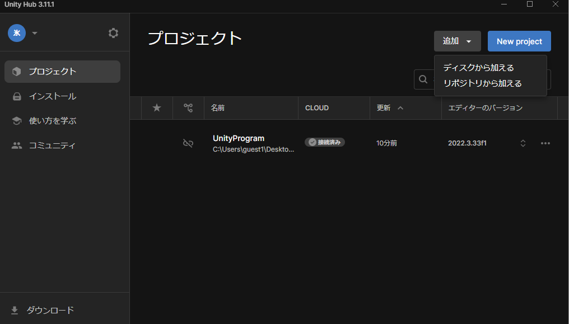Change editor version 2022.3.33f1 selector
The width and height of the screenshot is (569, 324).
click(x=523, y=143)
